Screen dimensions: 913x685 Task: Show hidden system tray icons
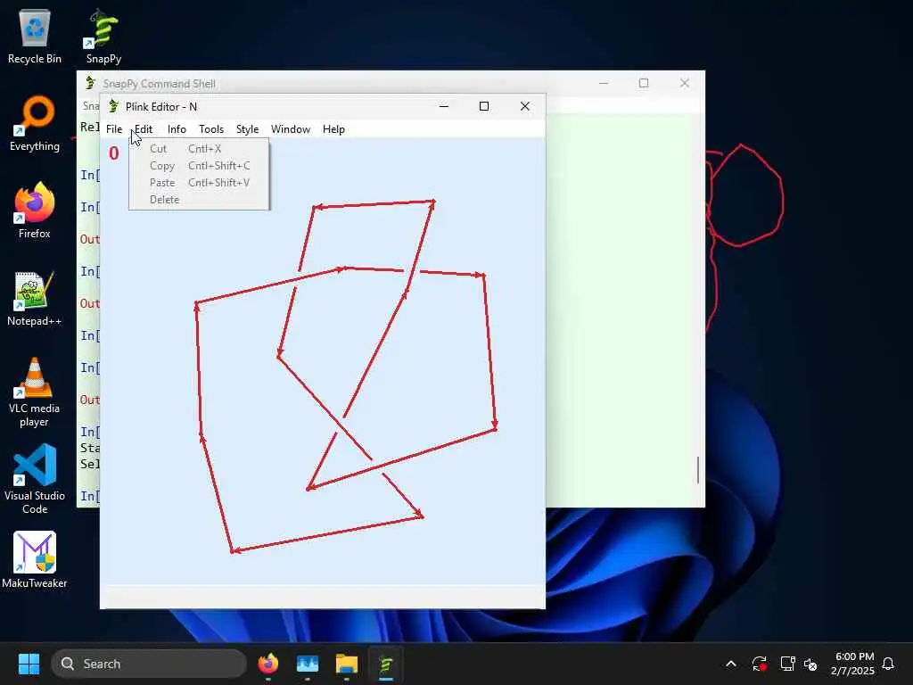pos(731,664)
